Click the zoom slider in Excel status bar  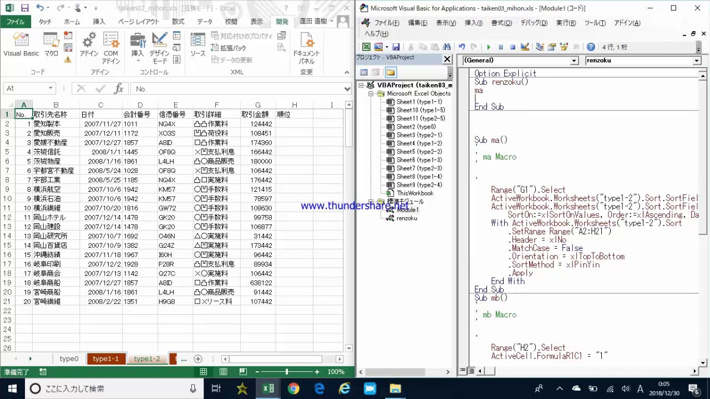pos(286,372)
